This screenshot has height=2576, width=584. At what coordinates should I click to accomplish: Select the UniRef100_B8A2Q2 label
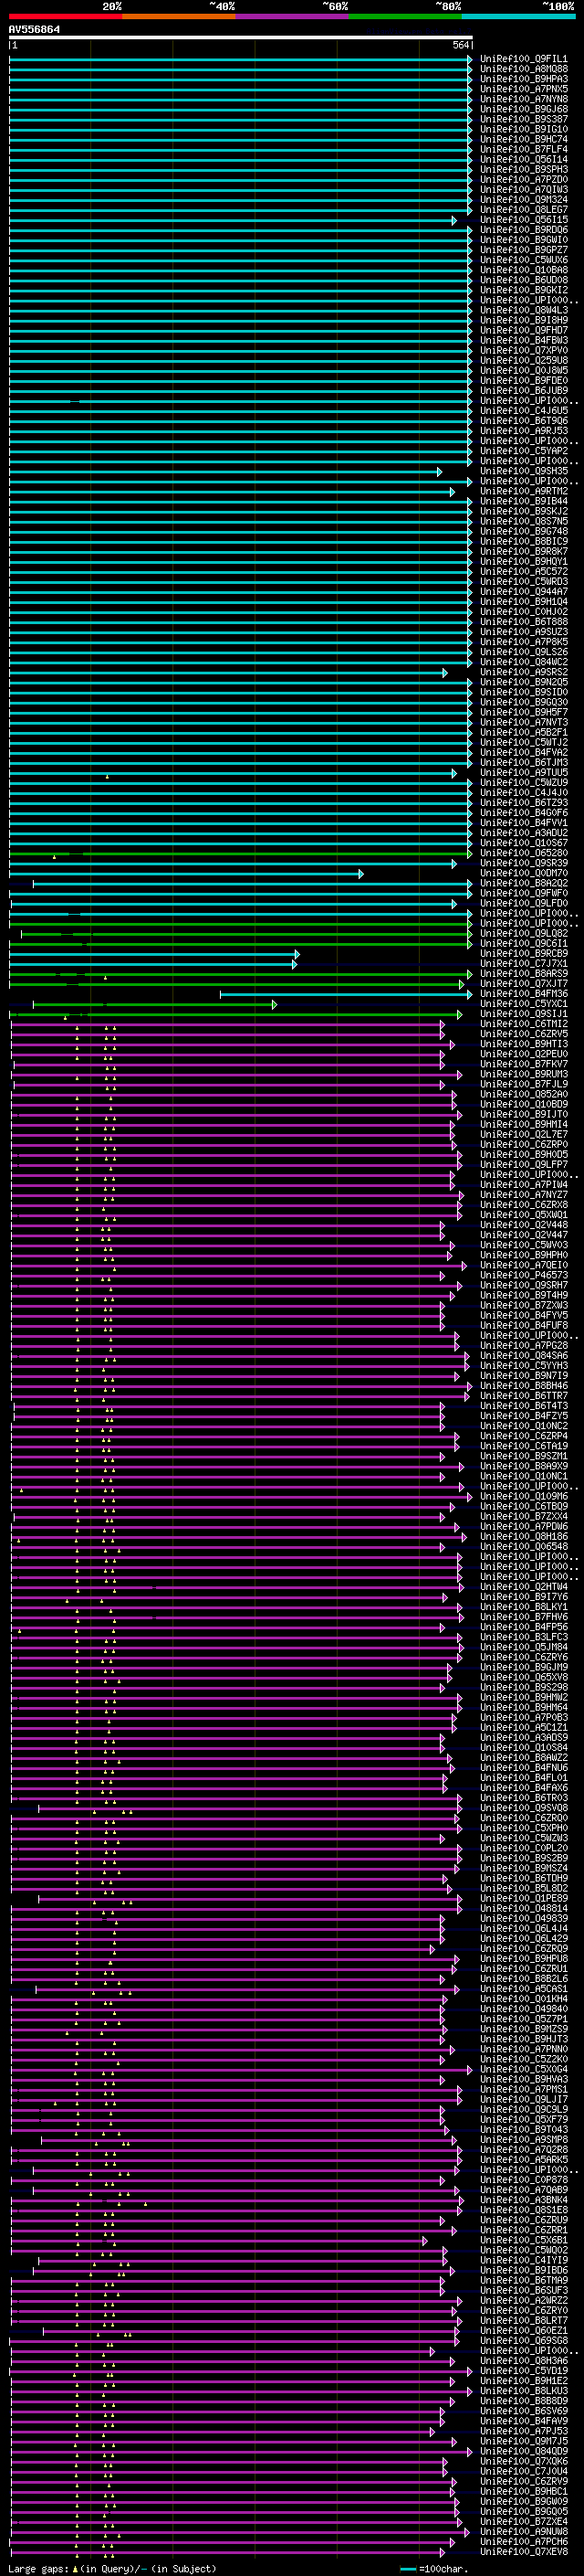[x=524, y=883]
